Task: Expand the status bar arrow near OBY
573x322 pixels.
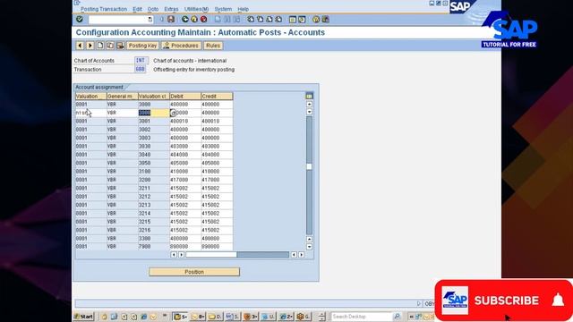Action: coord(419,303)
